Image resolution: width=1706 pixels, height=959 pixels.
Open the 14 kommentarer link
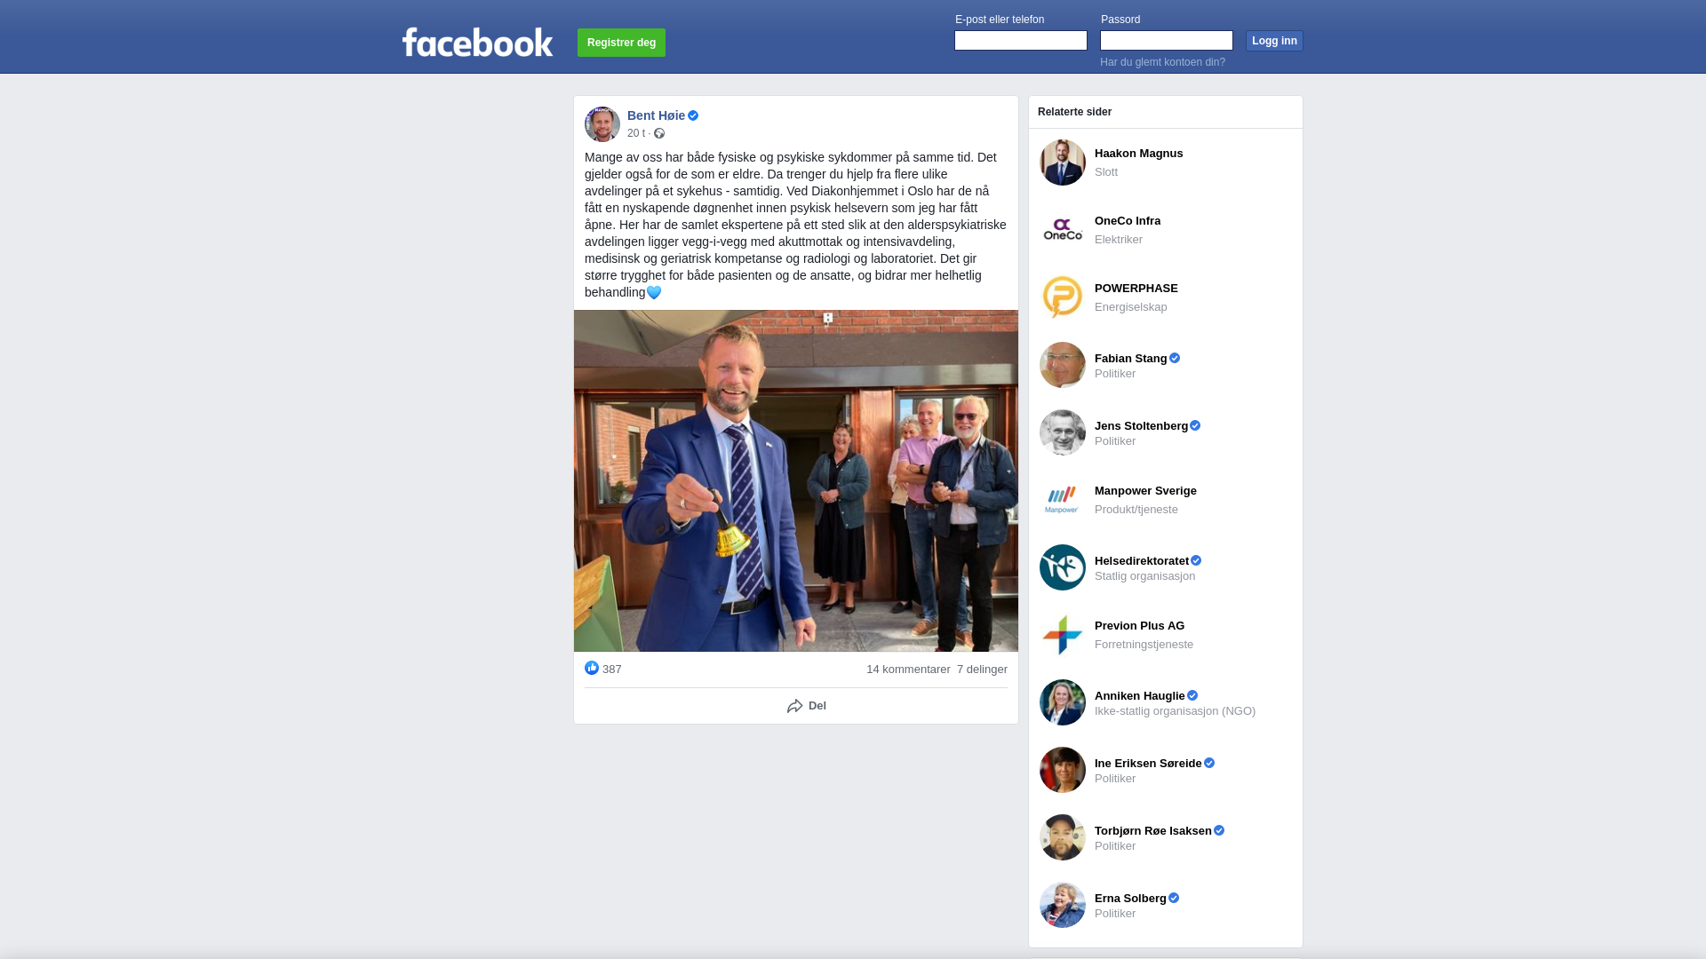click(908, 670)
